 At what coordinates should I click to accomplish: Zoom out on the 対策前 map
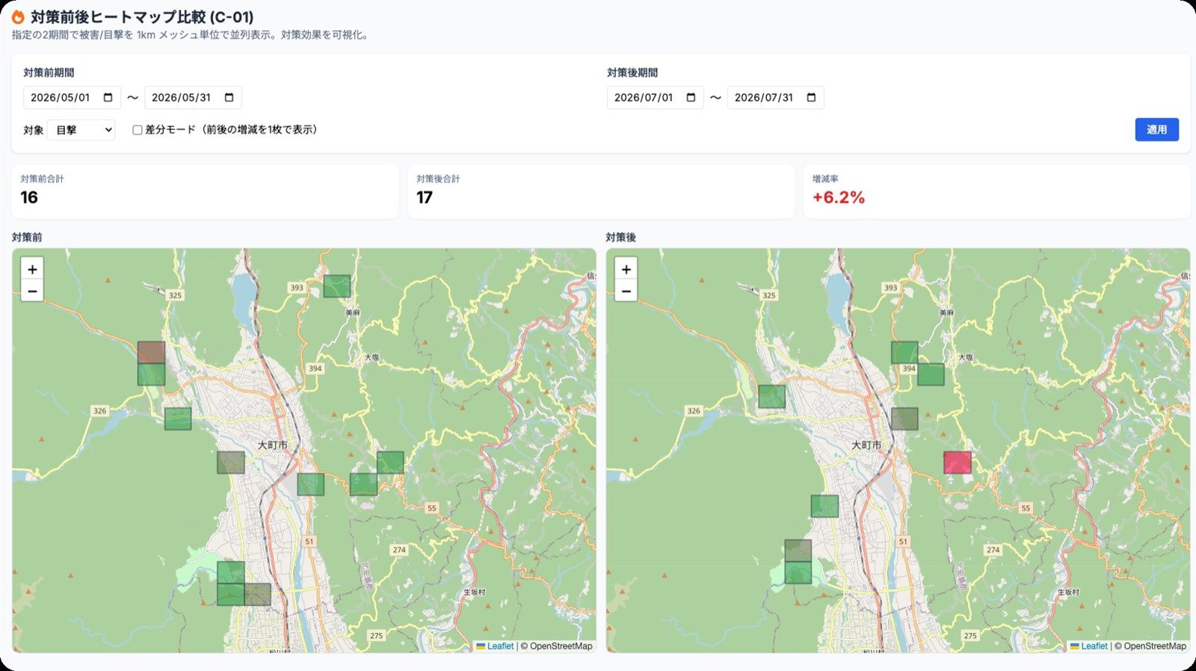point(32,291)
